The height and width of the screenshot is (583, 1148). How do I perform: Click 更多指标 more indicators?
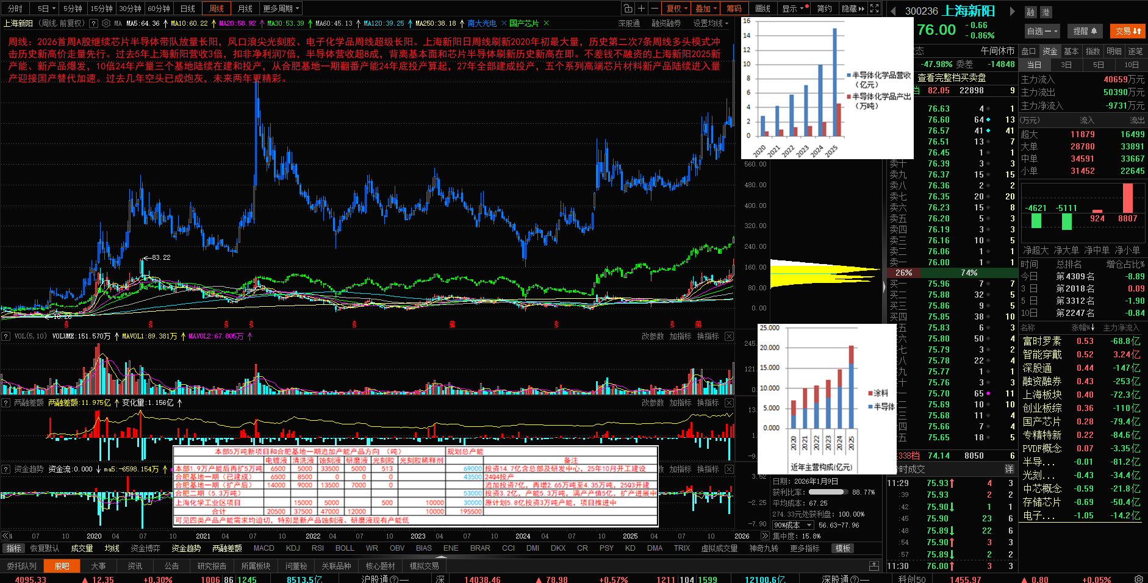click(x=805, y=548)
